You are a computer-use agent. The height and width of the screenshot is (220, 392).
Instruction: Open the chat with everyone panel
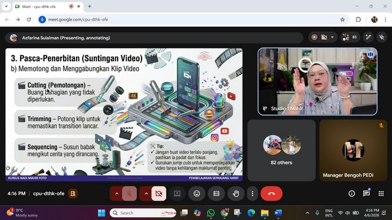[366, 194]
